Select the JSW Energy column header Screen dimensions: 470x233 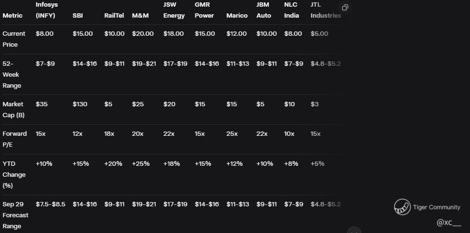(174, 10)
